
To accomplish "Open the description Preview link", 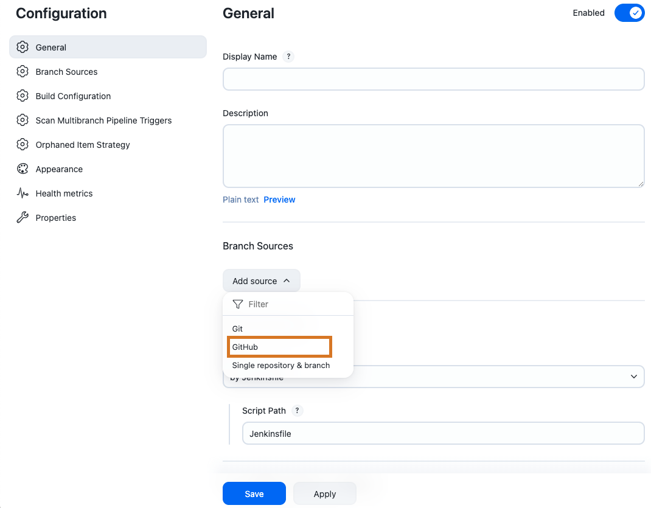I will pos(279,199).
